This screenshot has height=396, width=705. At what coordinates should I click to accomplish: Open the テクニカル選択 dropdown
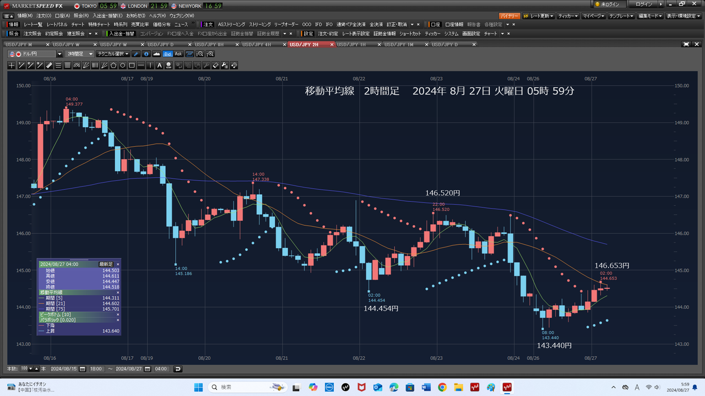(x=112, y=54)
